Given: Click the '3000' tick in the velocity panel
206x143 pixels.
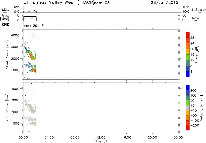Looking at the screenshot, I should click(15, 100).
